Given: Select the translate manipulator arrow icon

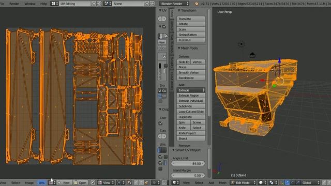Looking at the screenshot, I should pos(288,182).
